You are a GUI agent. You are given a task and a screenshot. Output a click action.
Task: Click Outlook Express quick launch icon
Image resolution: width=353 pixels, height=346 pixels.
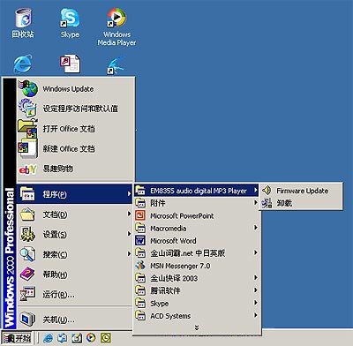63,338
